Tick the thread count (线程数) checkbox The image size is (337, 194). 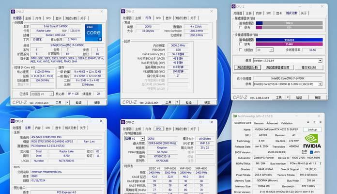(241, 50)
